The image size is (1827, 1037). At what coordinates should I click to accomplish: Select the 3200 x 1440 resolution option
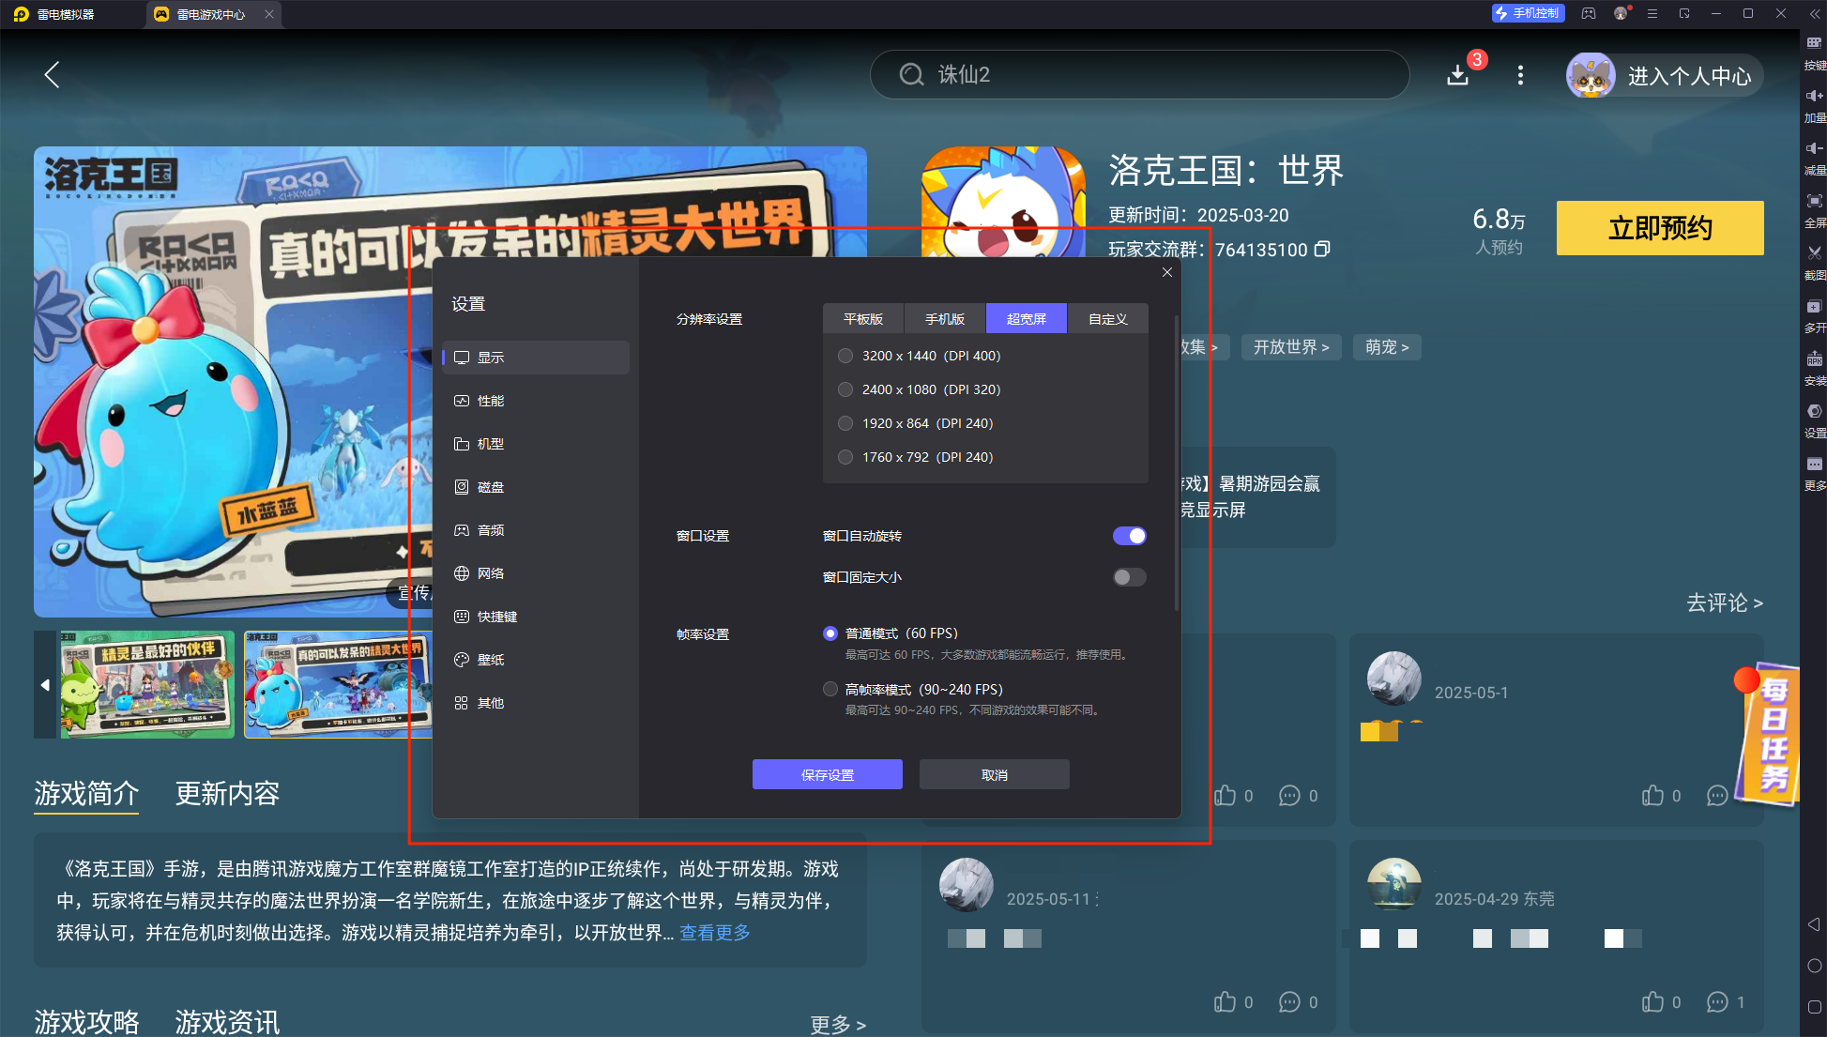click(845, 356)
